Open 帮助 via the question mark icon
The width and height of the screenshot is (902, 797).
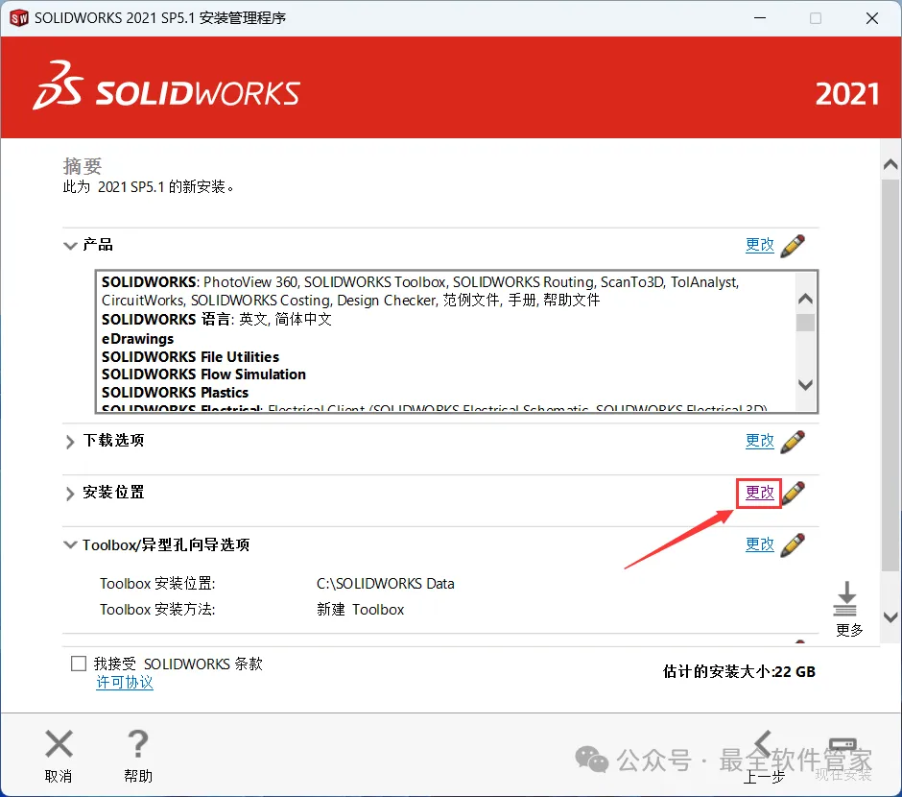pyautogui.click(x=138, y=743)
